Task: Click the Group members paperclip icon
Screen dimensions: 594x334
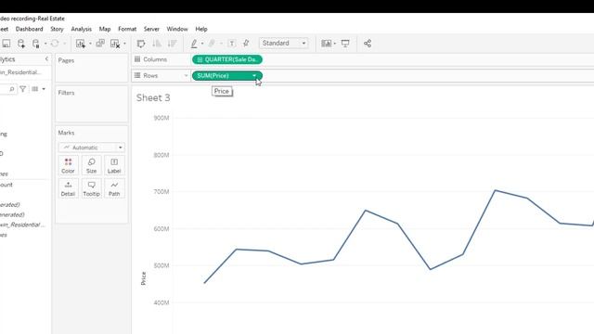Action: 212,44
